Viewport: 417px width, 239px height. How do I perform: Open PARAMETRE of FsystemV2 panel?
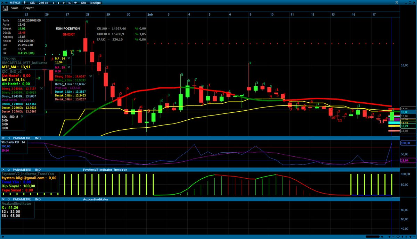click(21, 169)
